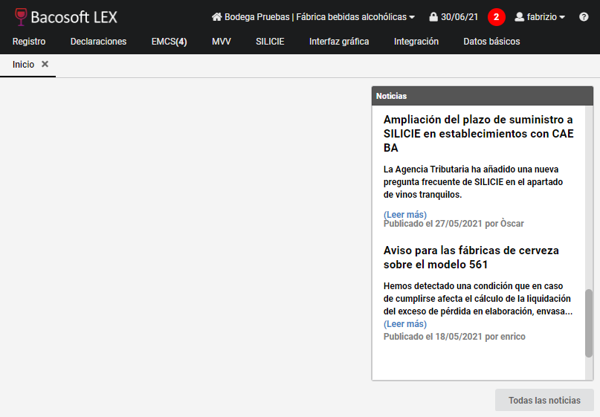Image resolution: width=600 pixels, height=417 pixels.
Task: Click the text Publicado el 18/05/2021 por enrico
Action: pos(454,336)
